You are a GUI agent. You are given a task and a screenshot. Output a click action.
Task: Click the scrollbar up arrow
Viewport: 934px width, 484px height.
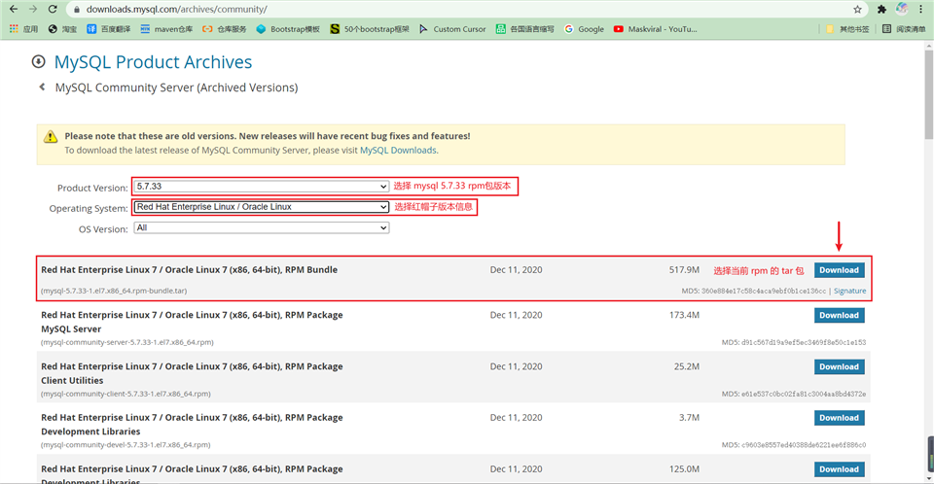pyautogui.click(x=928, y=46)
